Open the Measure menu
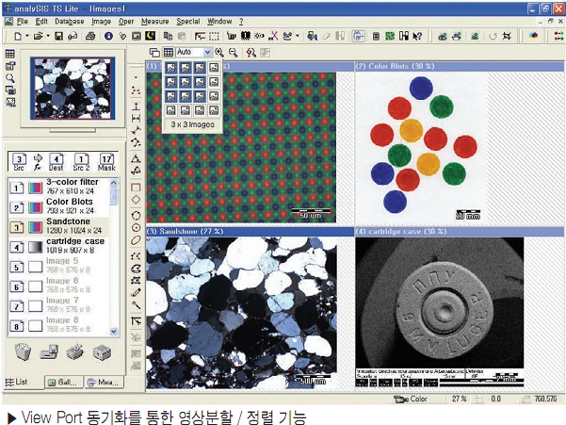Screen dimensions: 566x425 point(154,20)
